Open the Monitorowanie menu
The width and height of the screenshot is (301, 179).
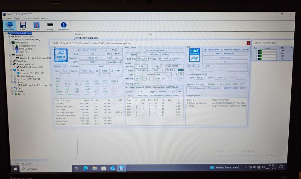(31, 18)
